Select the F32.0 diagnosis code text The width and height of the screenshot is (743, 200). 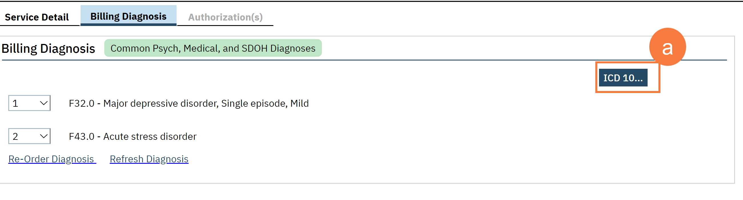(82, 104)
